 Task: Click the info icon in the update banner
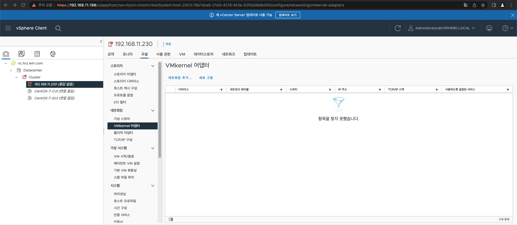click(x=212, y=15)
